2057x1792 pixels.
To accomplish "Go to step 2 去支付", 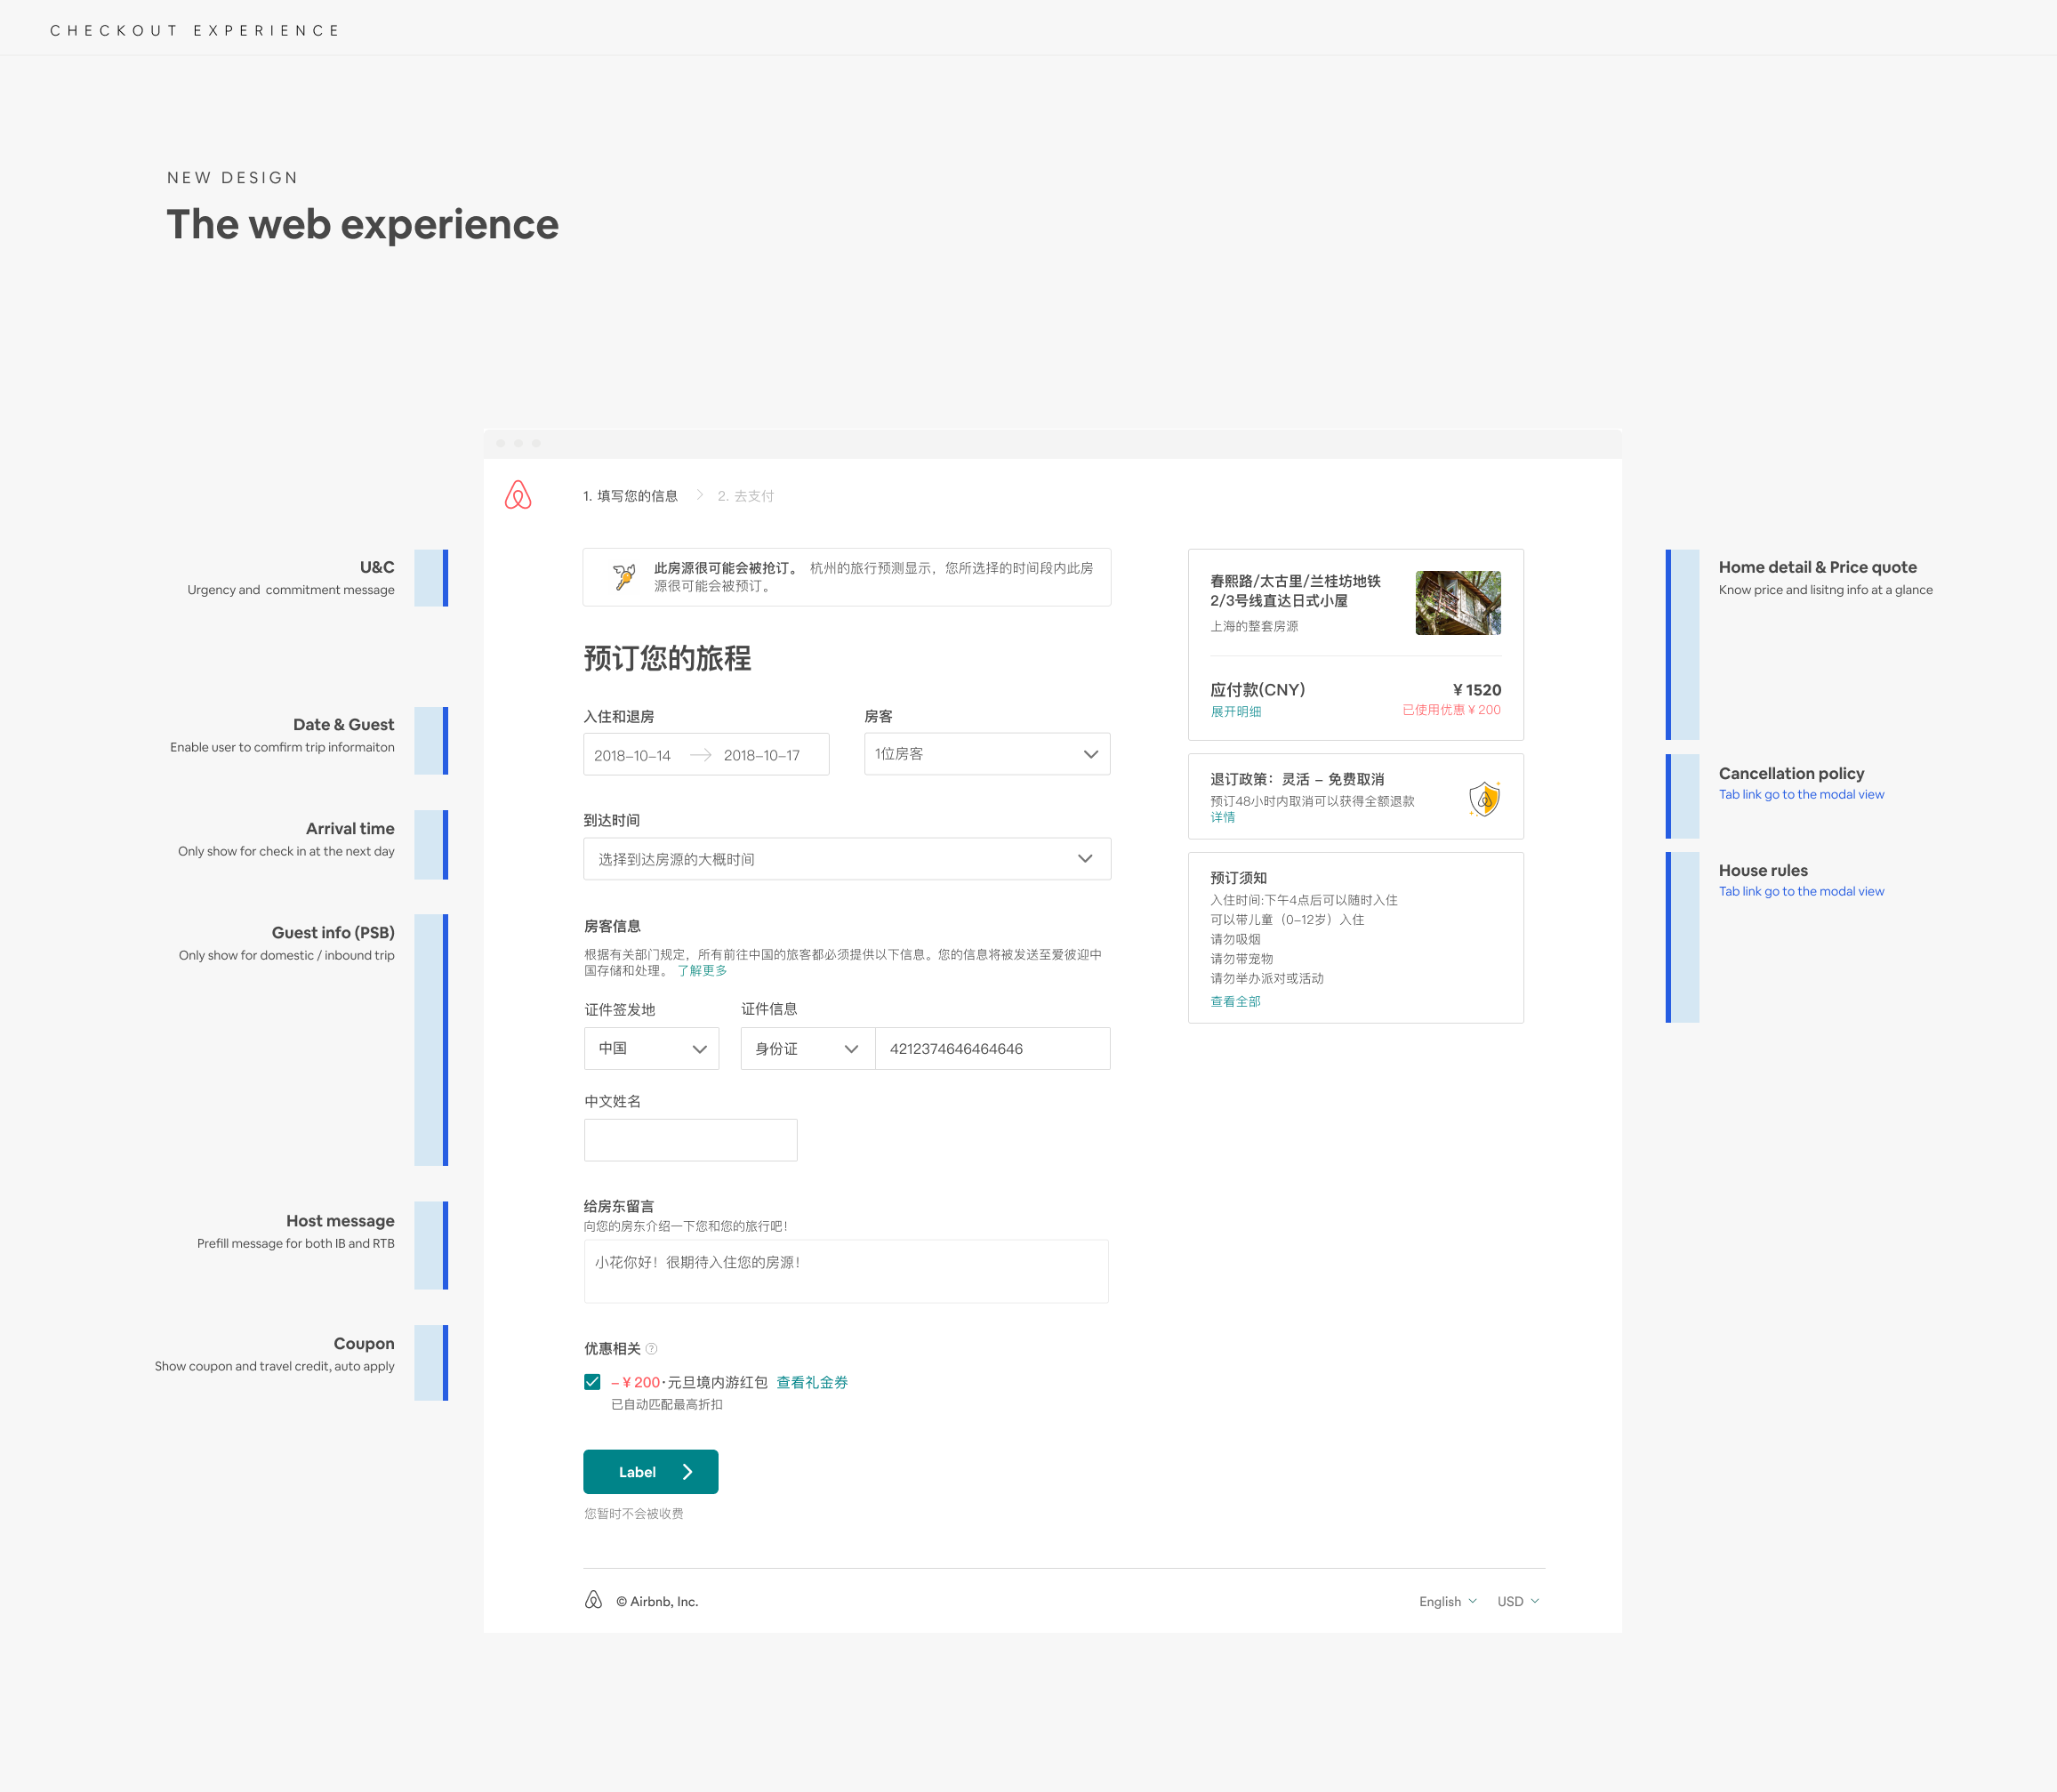I will (746, 496).
